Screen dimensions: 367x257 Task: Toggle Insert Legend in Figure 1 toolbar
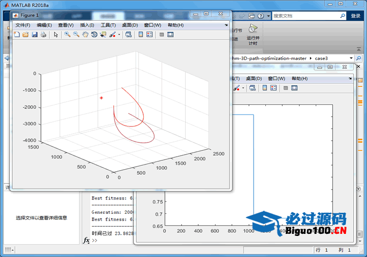(x=149, y=34)
